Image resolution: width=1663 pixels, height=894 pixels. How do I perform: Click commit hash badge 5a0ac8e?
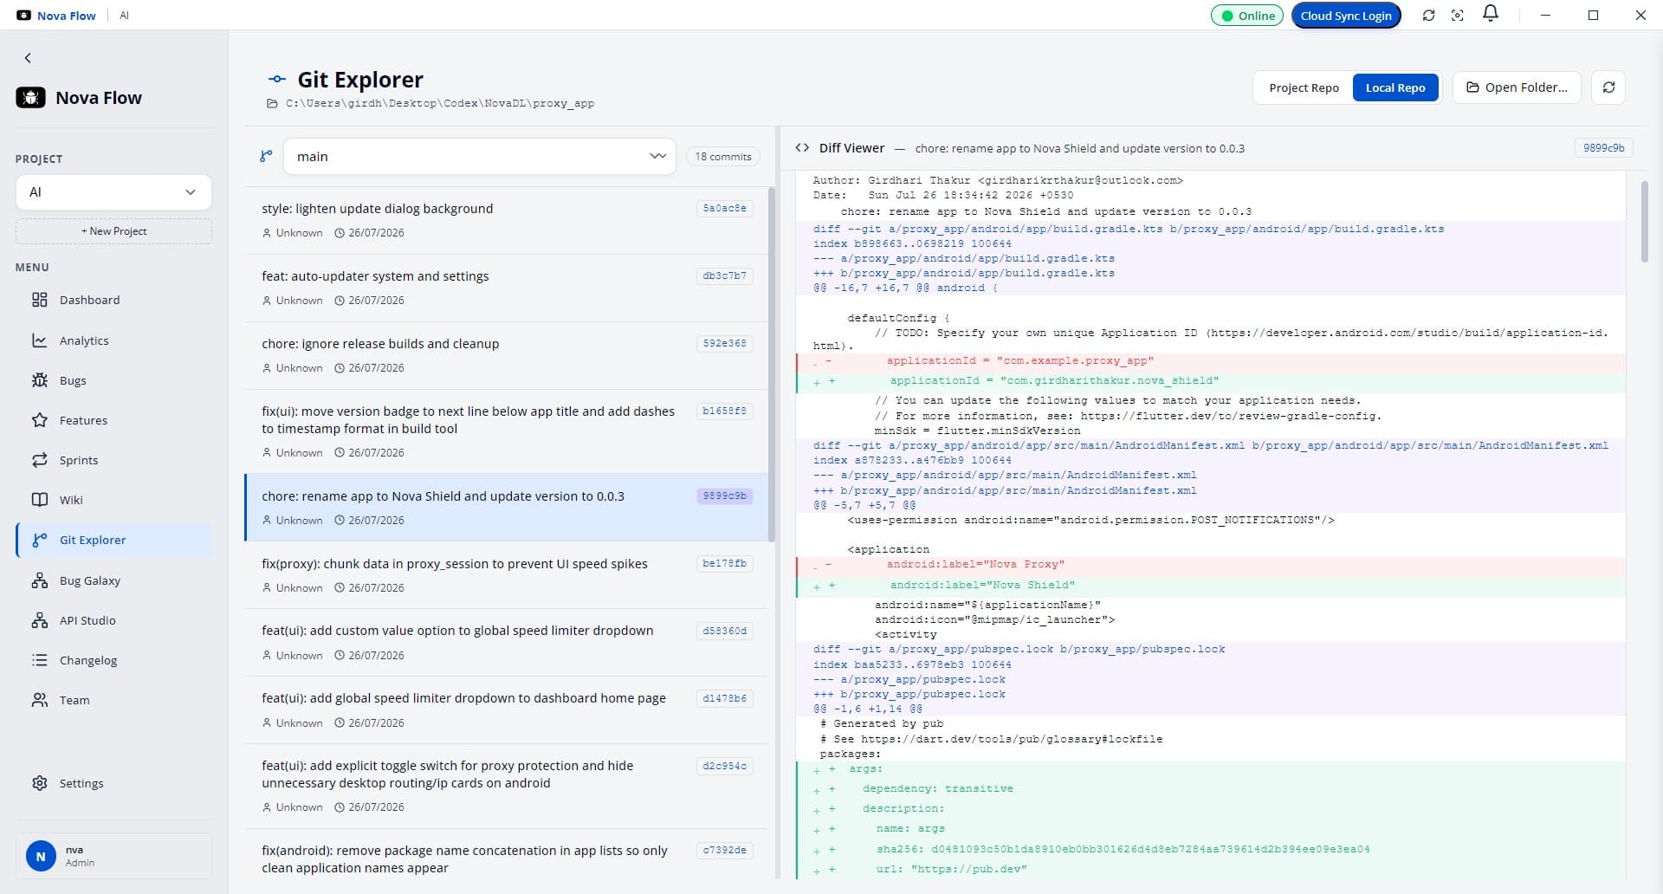[724, 208]
